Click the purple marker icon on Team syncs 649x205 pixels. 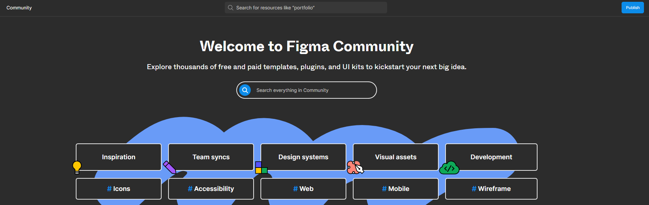coord(170,167)
